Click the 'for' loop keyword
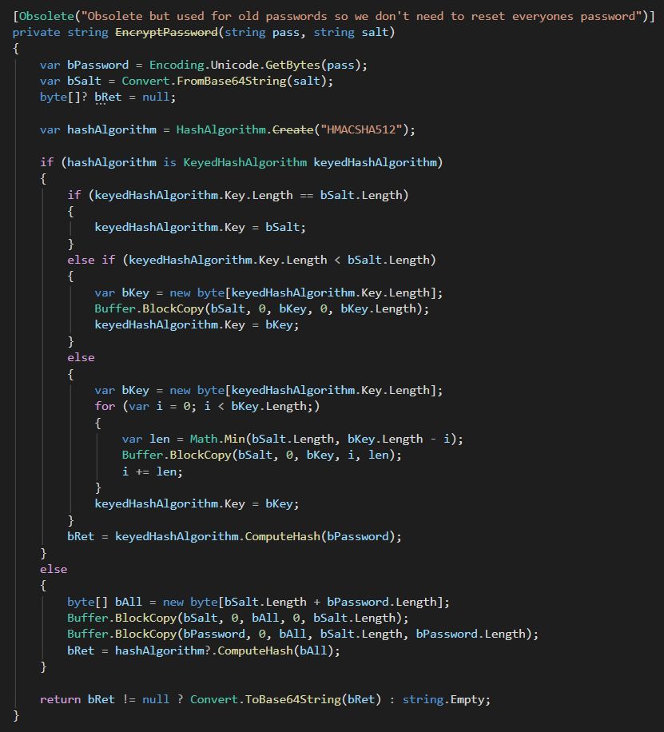The image size is (664, 732). (105, 406)
